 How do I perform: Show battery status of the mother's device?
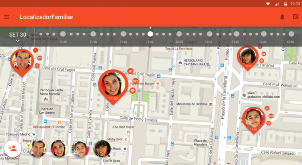pos(135,81)
